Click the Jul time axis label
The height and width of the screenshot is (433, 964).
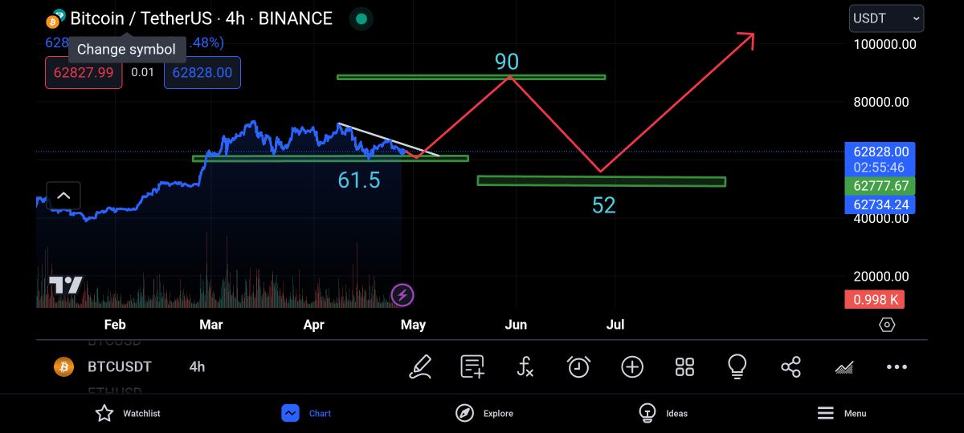(x=615, y=325)
